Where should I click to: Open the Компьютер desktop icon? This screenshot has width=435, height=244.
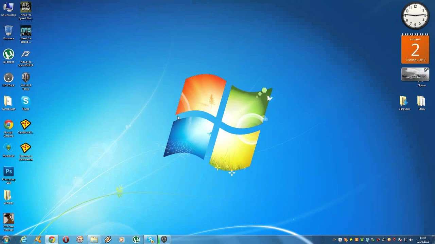[x=8, y=9]
